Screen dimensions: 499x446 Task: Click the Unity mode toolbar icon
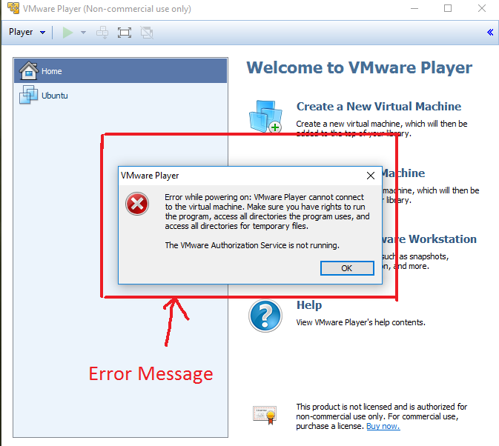pyautogui.click(x=147, y=33)
